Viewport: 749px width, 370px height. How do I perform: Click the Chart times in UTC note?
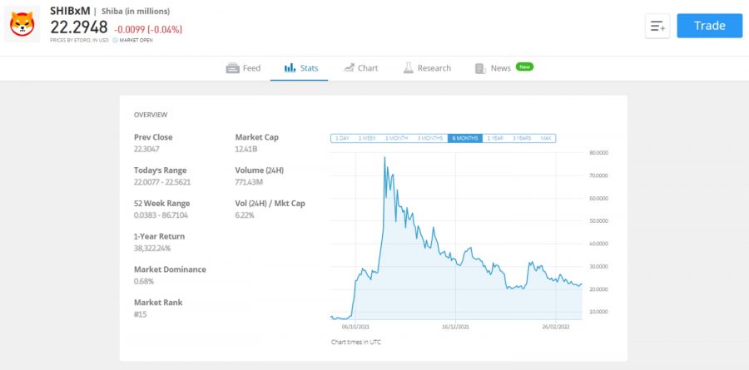pyautogui.click(x=356, y=343)
